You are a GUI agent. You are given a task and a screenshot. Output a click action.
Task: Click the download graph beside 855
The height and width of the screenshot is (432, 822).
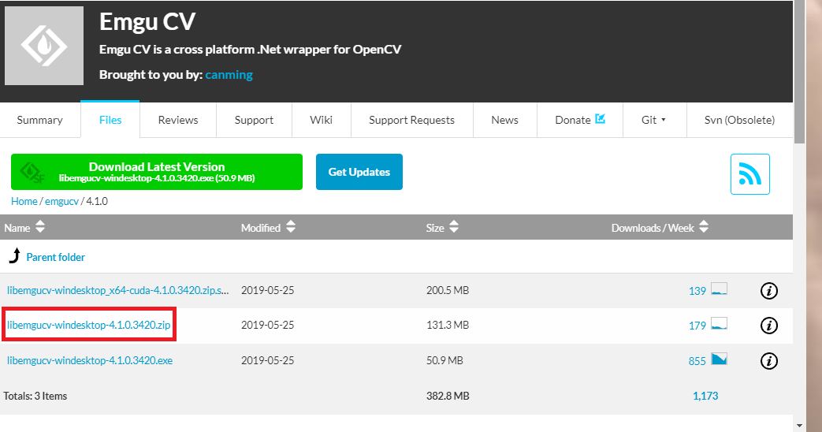(719, 359)
